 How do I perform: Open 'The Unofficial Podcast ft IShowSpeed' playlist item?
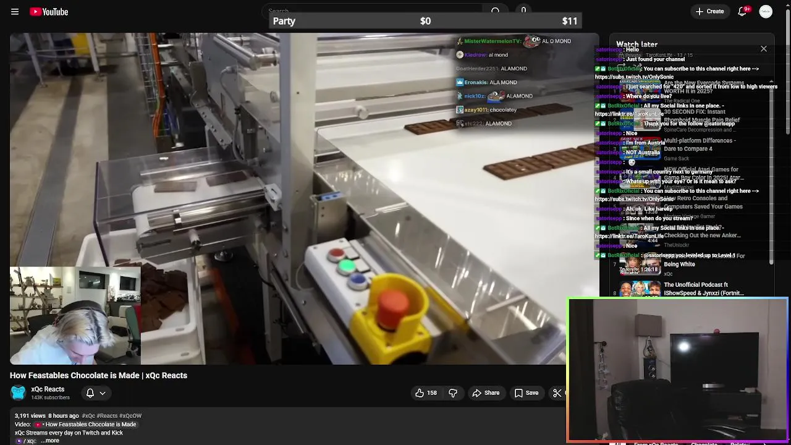[x=704, y=289]
